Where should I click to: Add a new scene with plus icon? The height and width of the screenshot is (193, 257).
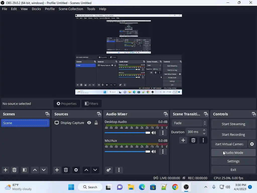[x=6, y=170]
